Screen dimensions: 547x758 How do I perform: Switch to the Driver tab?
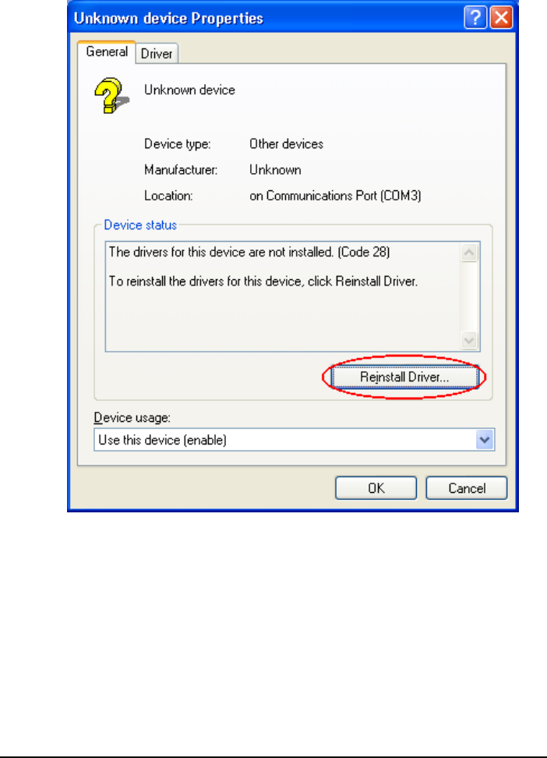pos(157,53)
